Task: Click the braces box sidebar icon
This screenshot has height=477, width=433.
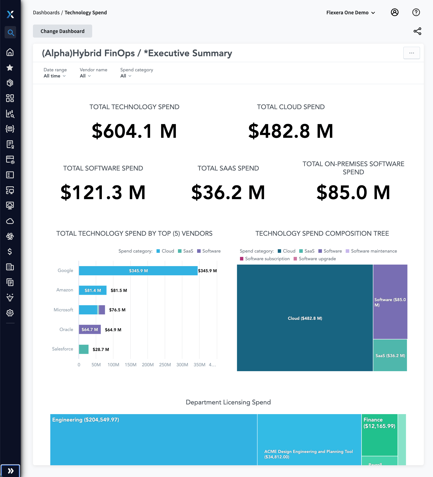Action: [x=10, y=129]
